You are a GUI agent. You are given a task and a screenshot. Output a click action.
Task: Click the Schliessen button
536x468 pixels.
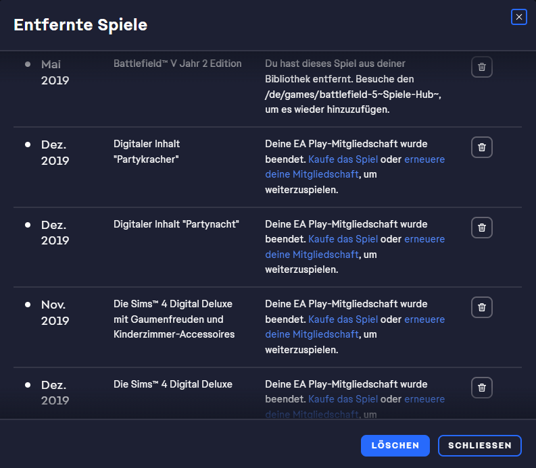(x=479, y=446)
